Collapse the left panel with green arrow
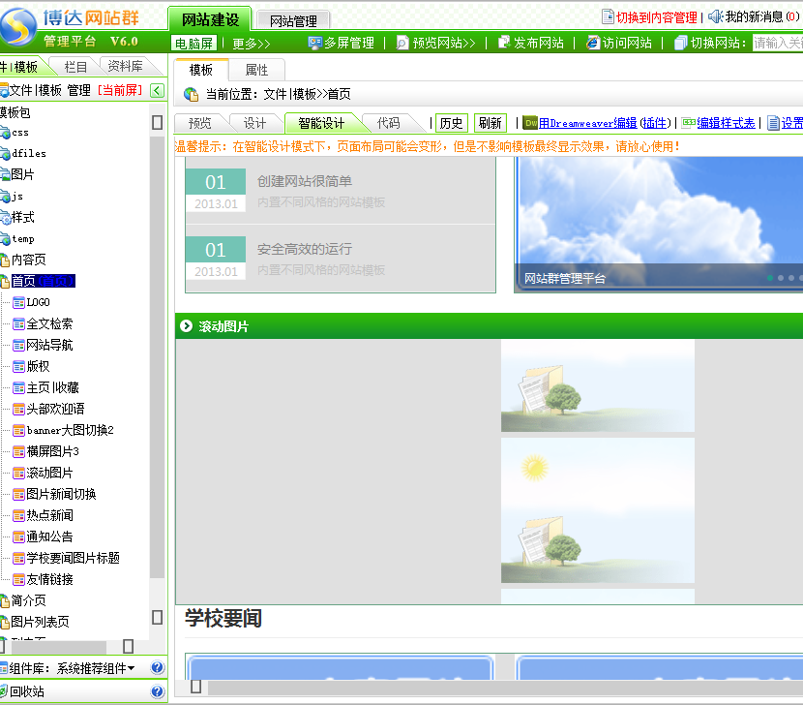 (158, 90)
